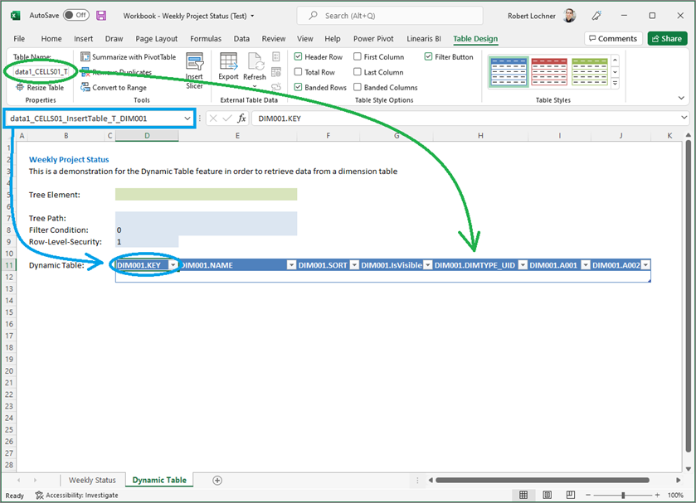Click the green Tree Element input cell
The height and width of the screenshot is (503, 696).
click(x=206, y=194)
